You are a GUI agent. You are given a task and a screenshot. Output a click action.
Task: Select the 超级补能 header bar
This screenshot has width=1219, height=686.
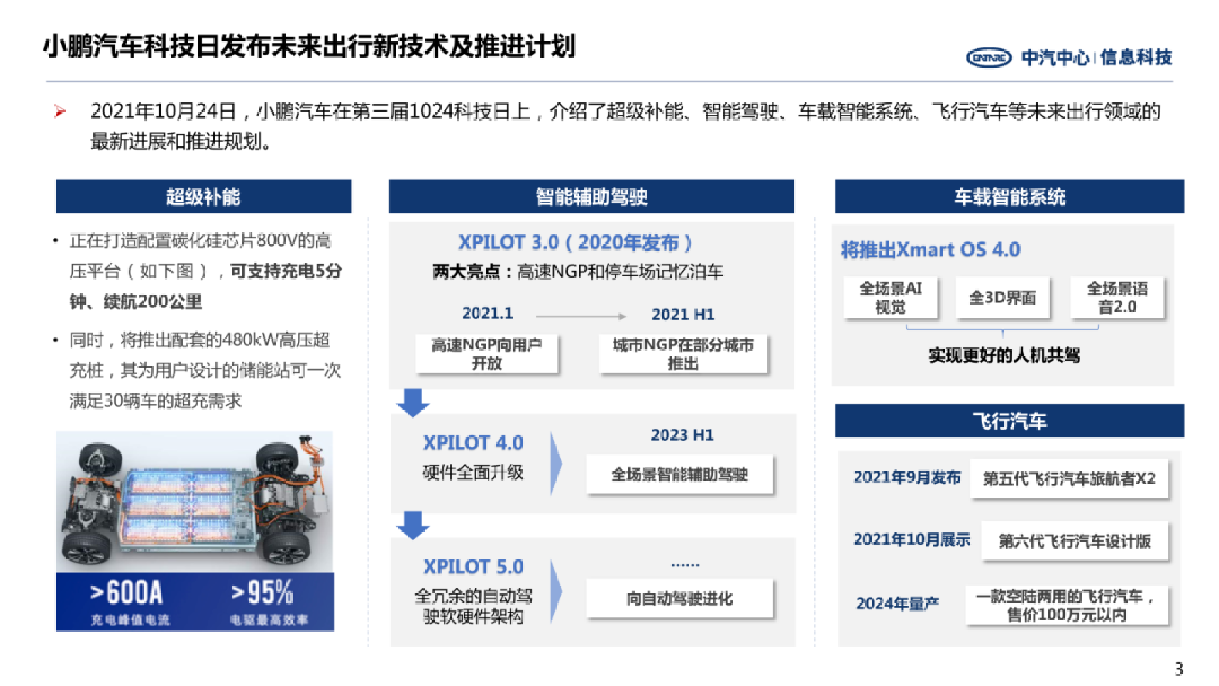203,197
